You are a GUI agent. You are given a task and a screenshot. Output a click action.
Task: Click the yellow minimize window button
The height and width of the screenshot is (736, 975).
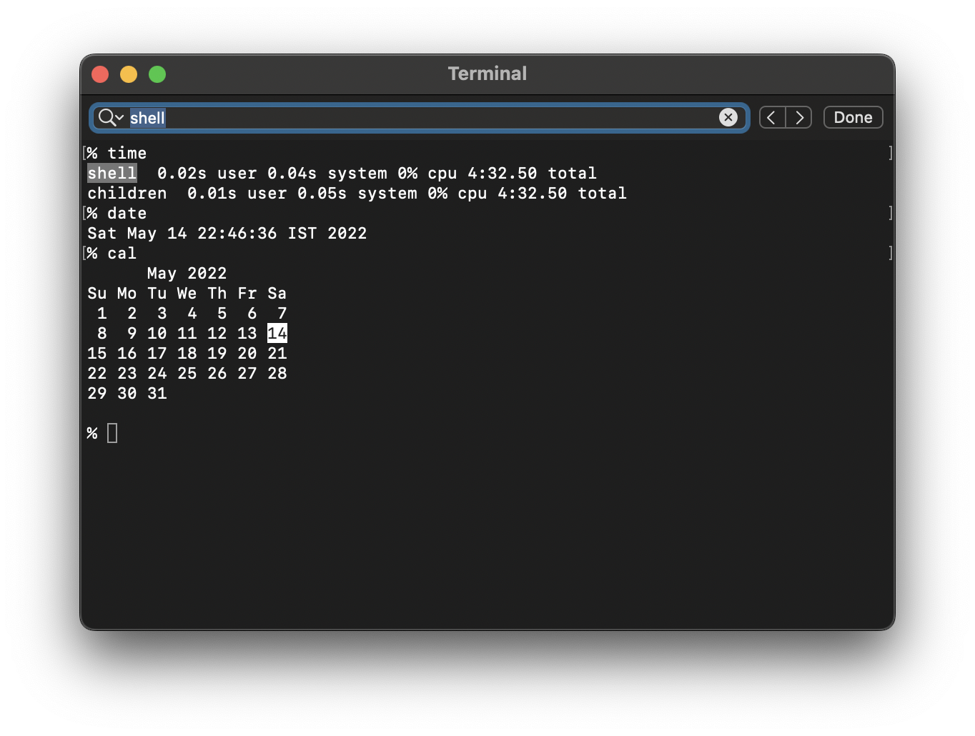(129, 74)
